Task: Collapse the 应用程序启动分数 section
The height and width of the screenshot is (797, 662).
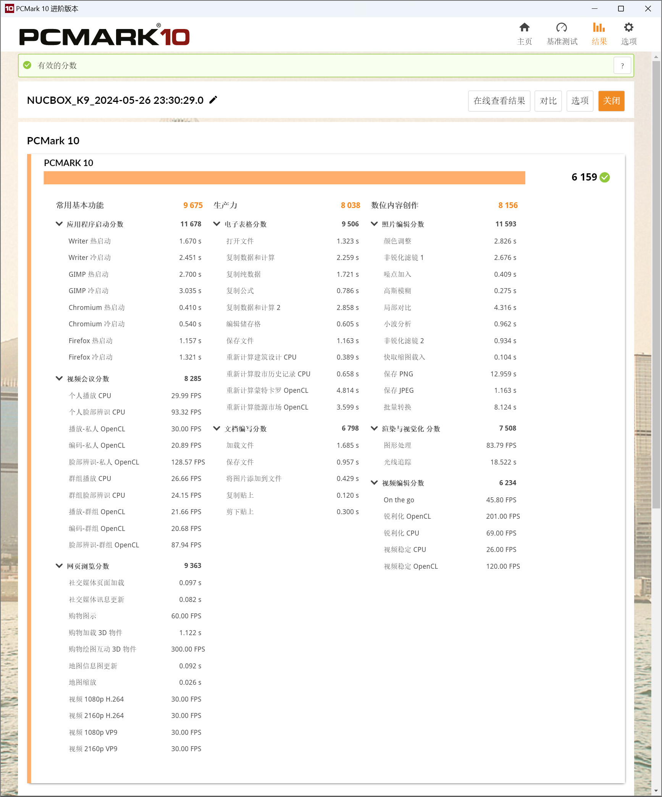Action: [59, 224]
